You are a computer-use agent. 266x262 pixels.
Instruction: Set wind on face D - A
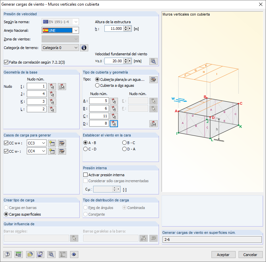[124, 149]
